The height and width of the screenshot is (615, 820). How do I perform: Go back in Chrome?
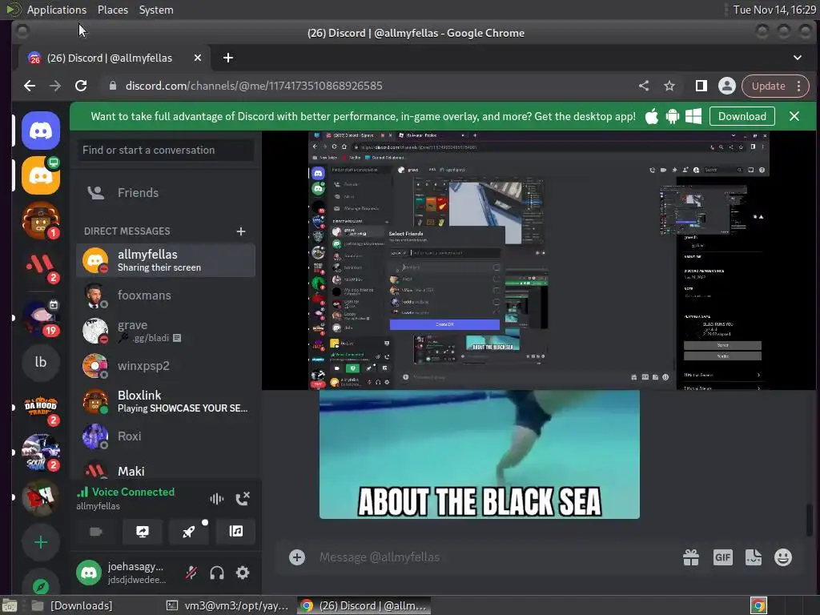pyautogui.click(x=30, y=86)
